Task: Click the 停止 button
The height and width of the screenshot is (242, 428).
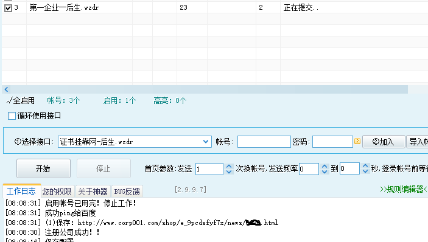Action: tap(103, 168)
